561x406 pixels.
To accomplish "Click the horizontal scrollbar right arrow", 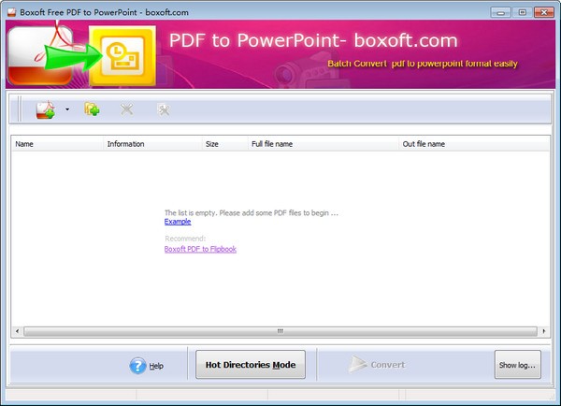I will (x=544, y=331).
